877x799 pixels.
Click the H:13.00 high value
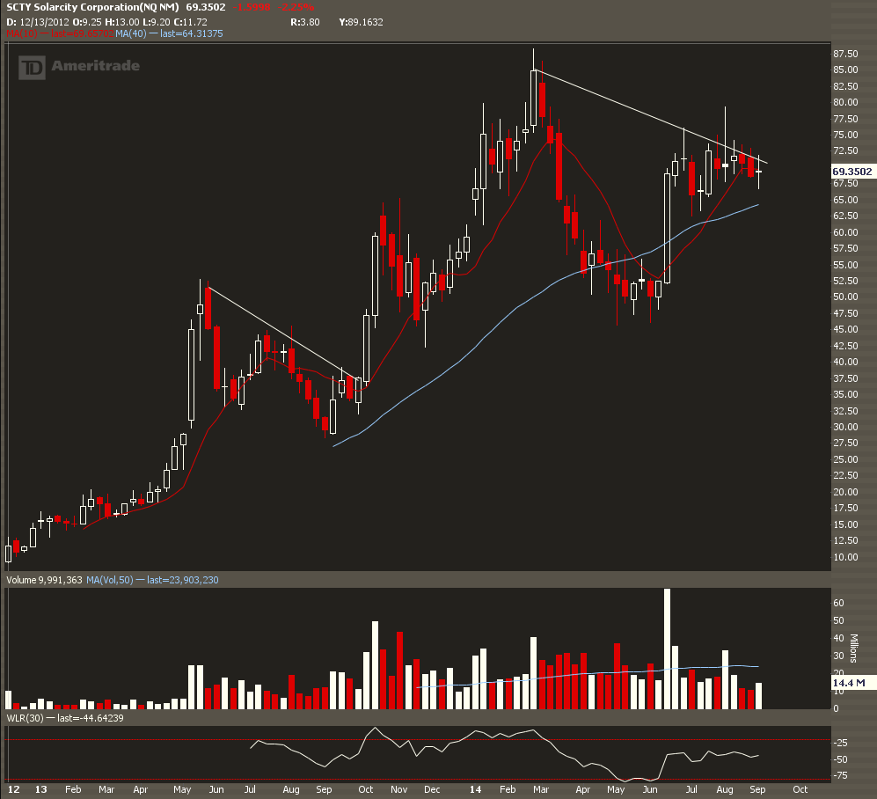click(122, 22)
